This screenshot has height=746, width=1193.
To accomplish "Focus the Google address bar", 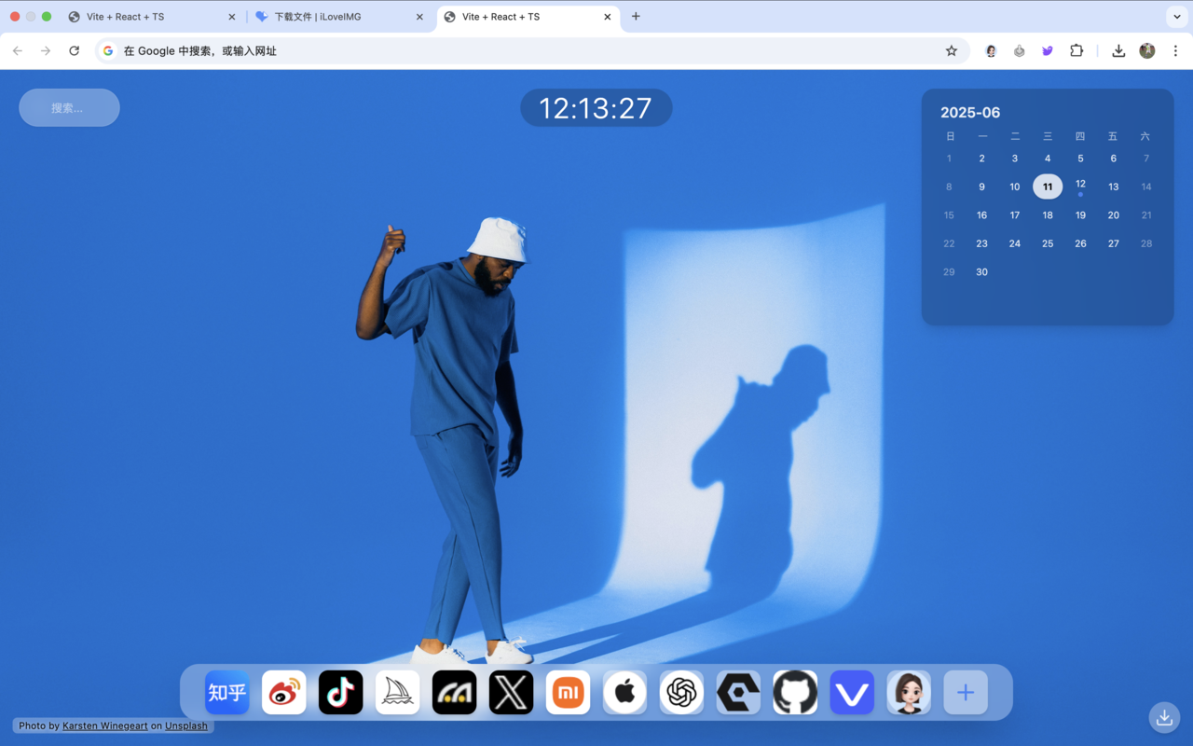I will click(531, 51).
